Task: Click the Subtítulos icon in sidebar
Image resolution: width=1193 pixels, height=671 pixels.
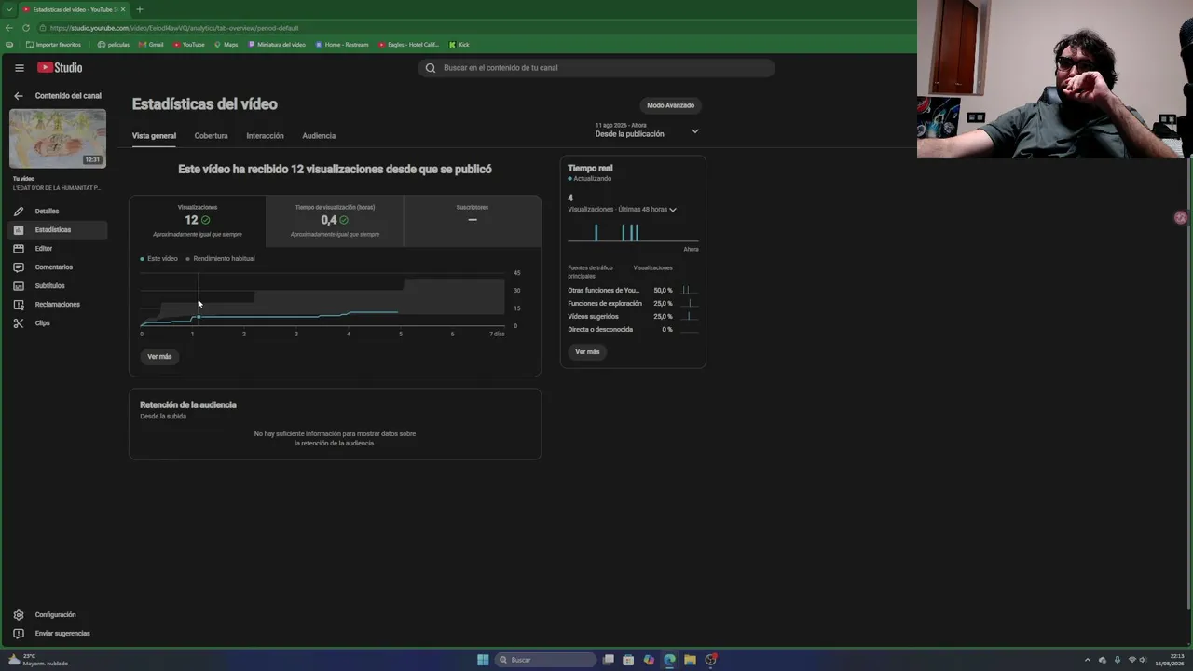Action: 19,286
